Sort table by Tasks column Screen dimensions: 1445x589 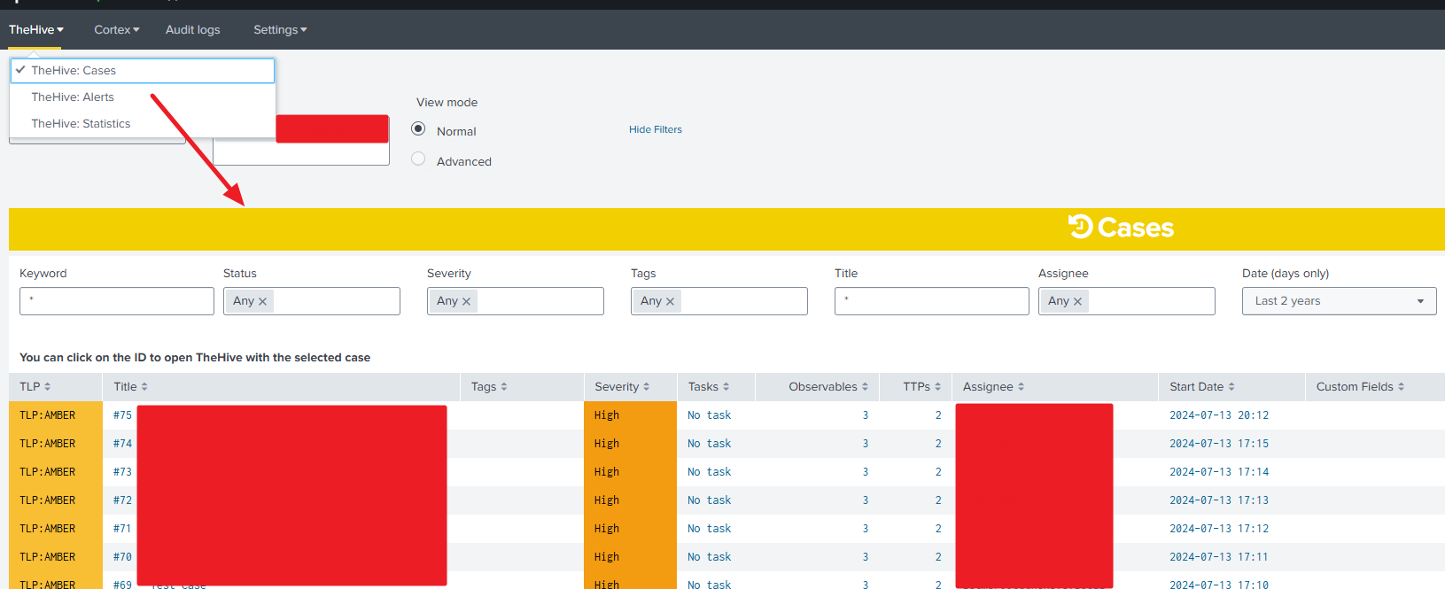[x=709, y=387]
